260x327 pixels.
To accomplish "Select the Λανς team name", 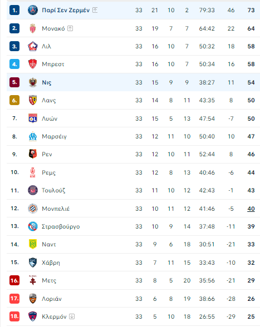I will pos(49,100).
